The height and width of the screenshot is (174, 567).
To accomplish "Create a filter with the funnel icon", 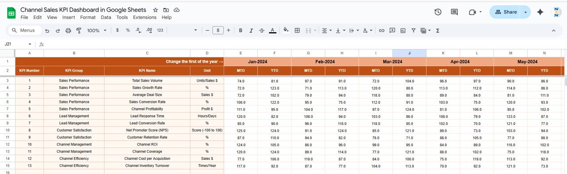I will (x=413, y=30).
